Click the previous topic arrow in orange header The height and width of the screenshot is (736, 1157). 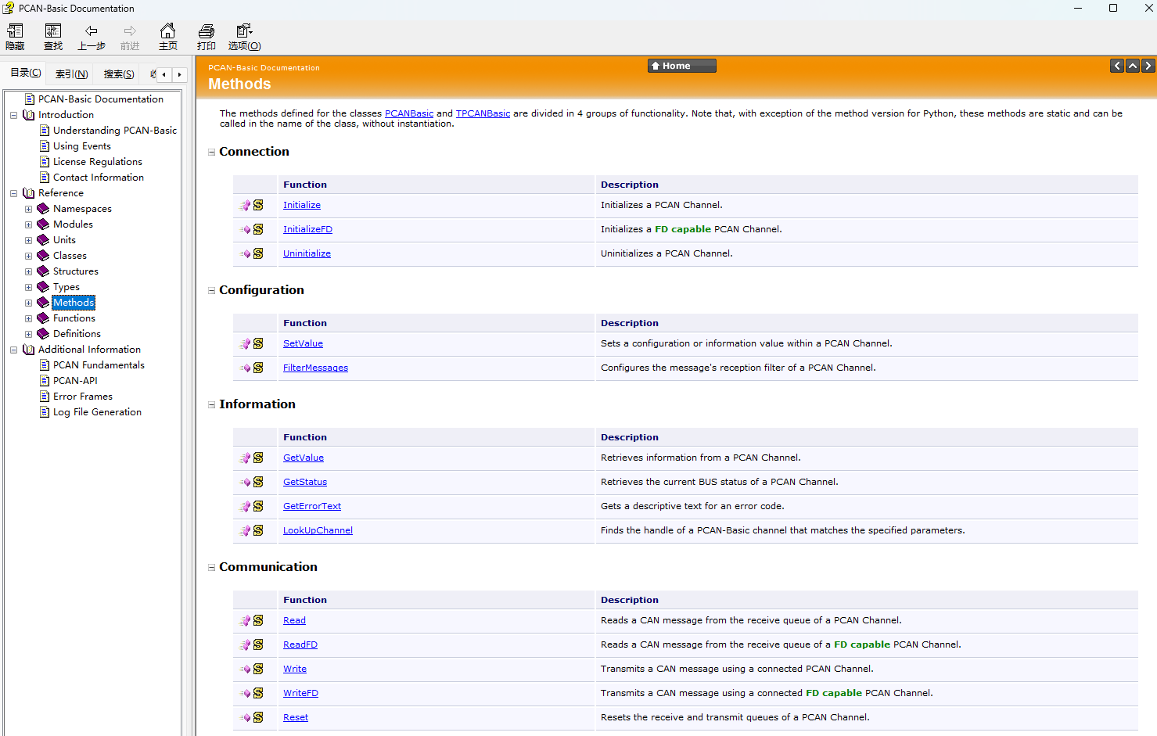pyautogui.click(x=1117, y=66)
